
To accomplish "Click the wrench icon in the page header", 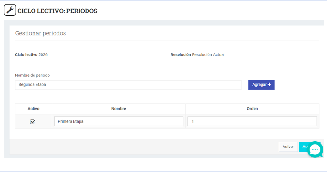I will pos(10,11).
